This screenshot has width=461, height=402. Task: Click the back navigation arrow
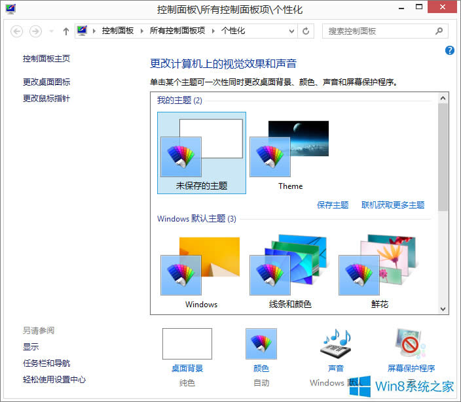17,31
